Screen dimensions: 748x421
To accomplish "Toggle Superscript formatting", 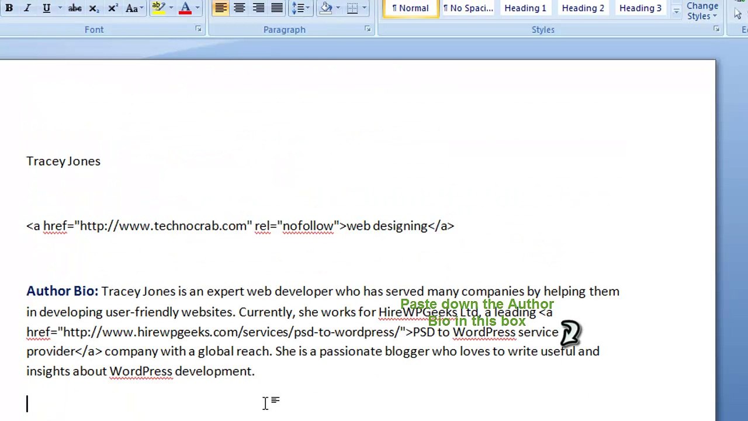I will tap(113, 8).
